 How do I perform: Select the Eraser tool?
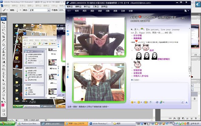click(3, 58)
